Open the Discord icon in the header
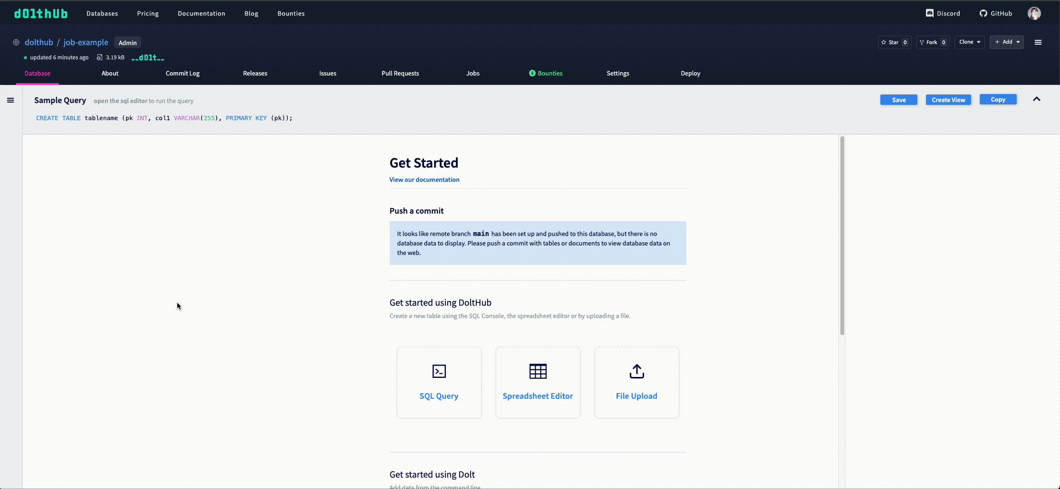Screen dimensions: 1060x489 pos(930,13)
